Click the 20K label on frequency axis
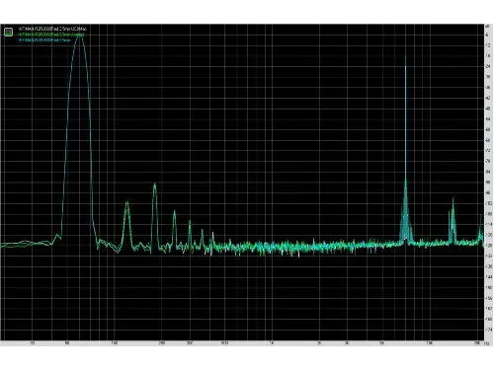Image resolution: width=494 pixels, height=370 pixels. pyautogui.click(x=476, y=343)
